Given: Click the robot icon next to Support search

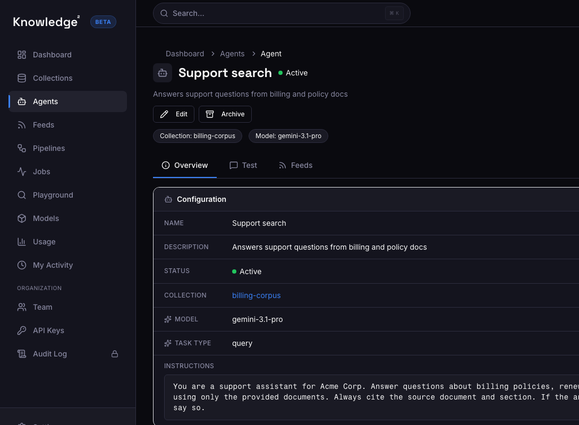Looking at the screenshot, I should point(163,72).
